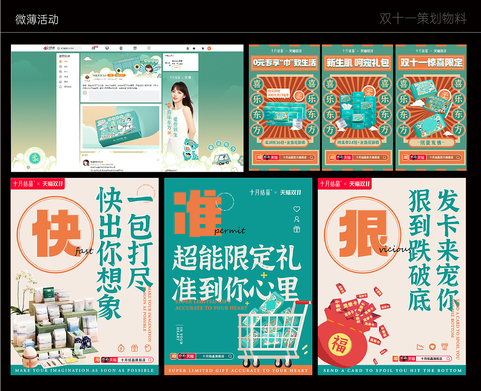Screen dimensions: 481x391
Task: Click the Tmall cat logo on the 准 poster
Action: click(x=183, y=356)
